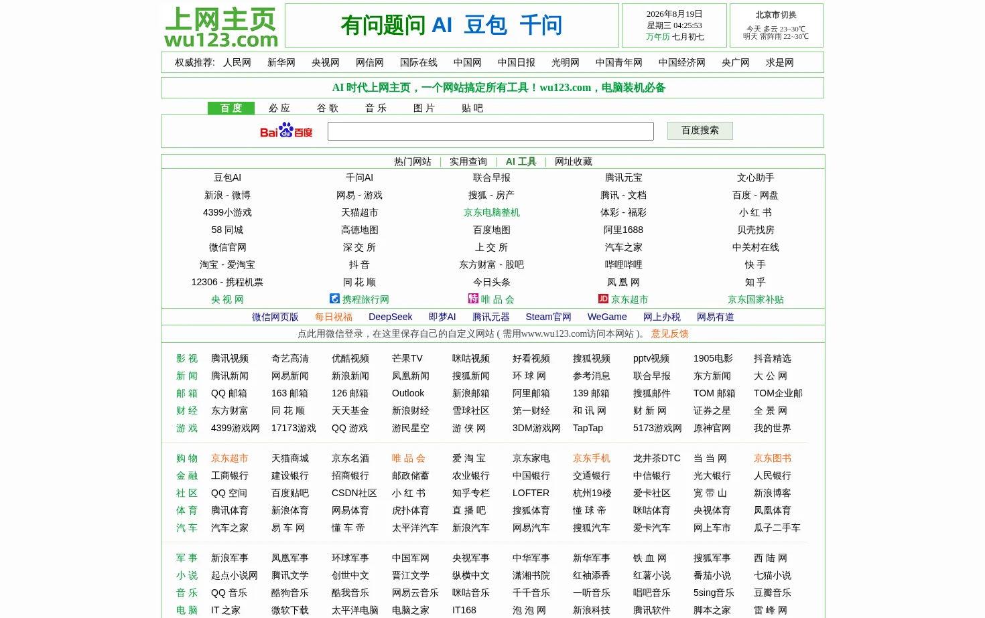Open the 网易云音乐 link
985x618 pixels.
coord(415,593)
